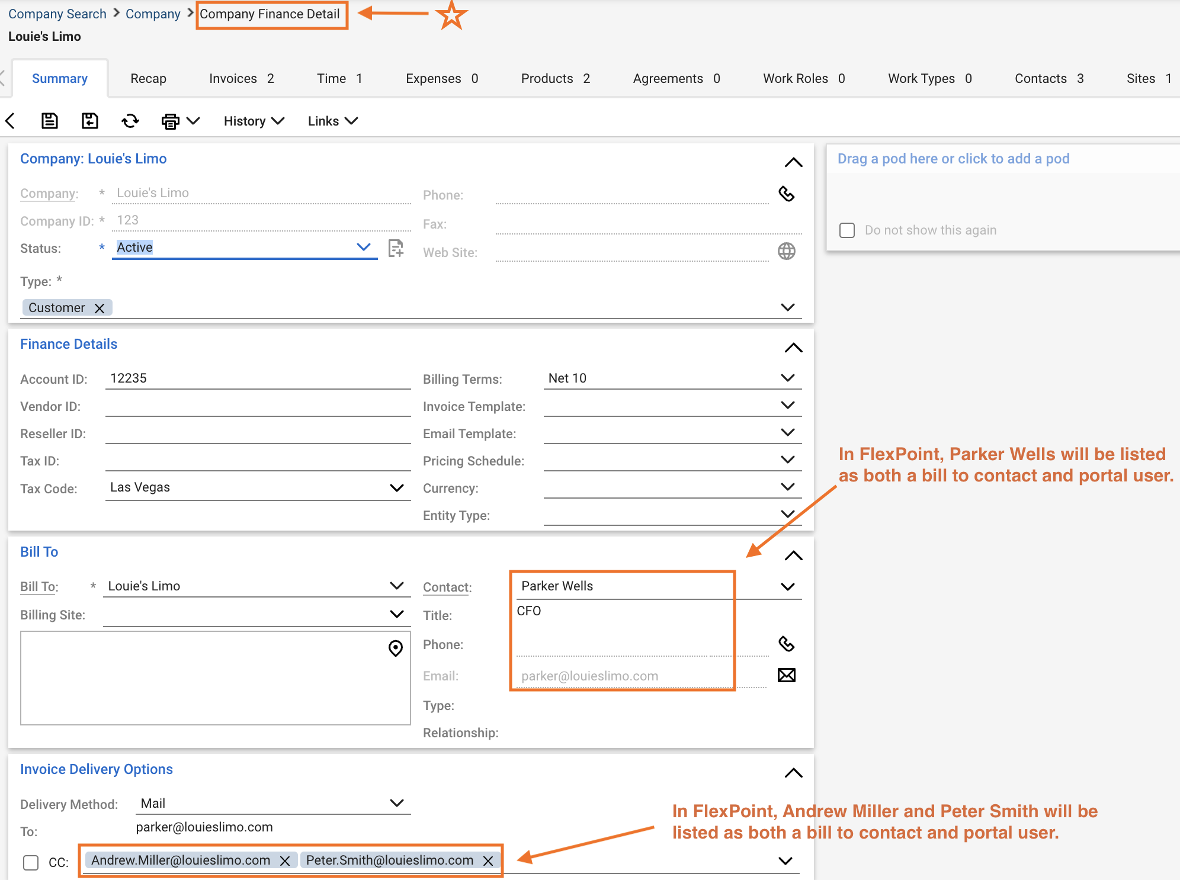Switch to the Summary tab
Viewport: 1180px width, 880px height.
(x=60, y=78)
